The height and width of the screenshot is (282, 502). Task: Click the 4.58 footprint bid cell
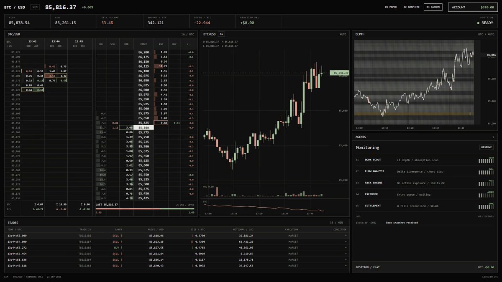pyautogui.click(x=50, y=76)
